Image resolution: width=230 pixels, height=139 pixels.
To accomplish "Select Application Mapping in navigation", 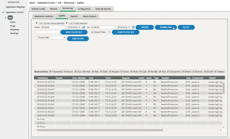I will point(15,7).
